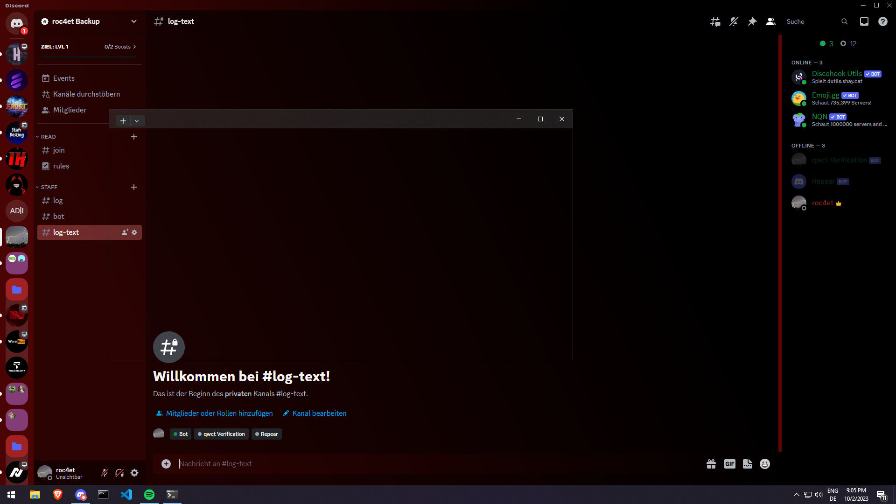896x504 pixels.
Task: Open Kanäle durchstöbern
Action: pos(90,94)
